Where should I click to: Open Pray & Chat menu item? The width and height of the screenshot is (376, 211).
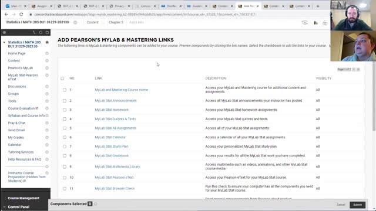(16, 123)
